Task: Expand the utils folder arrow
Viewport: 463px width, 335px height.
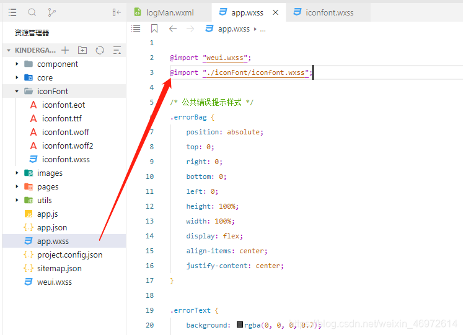Action: (x=17, y=200)
